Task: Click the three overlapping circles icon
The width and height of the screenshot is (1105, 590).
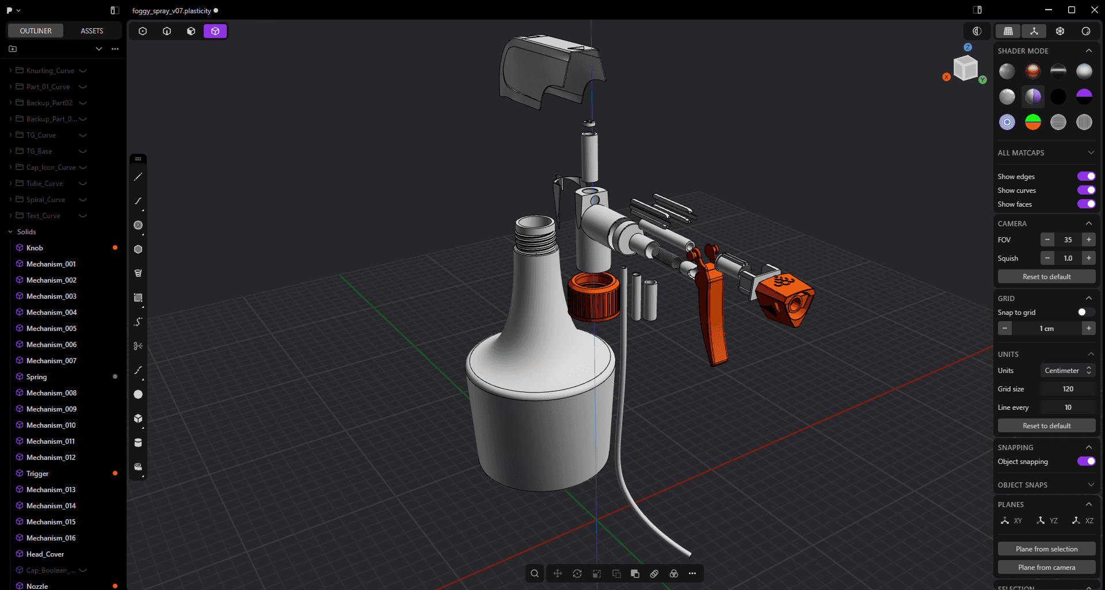Action: coord(674,573)
